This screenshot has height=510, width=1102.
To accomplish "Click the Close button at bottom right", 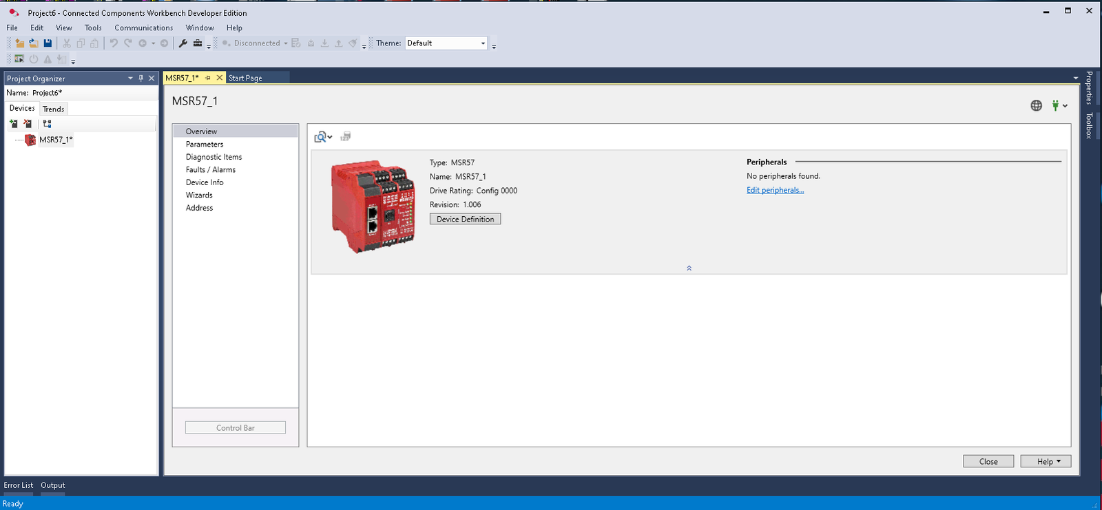I will point(988,461).
